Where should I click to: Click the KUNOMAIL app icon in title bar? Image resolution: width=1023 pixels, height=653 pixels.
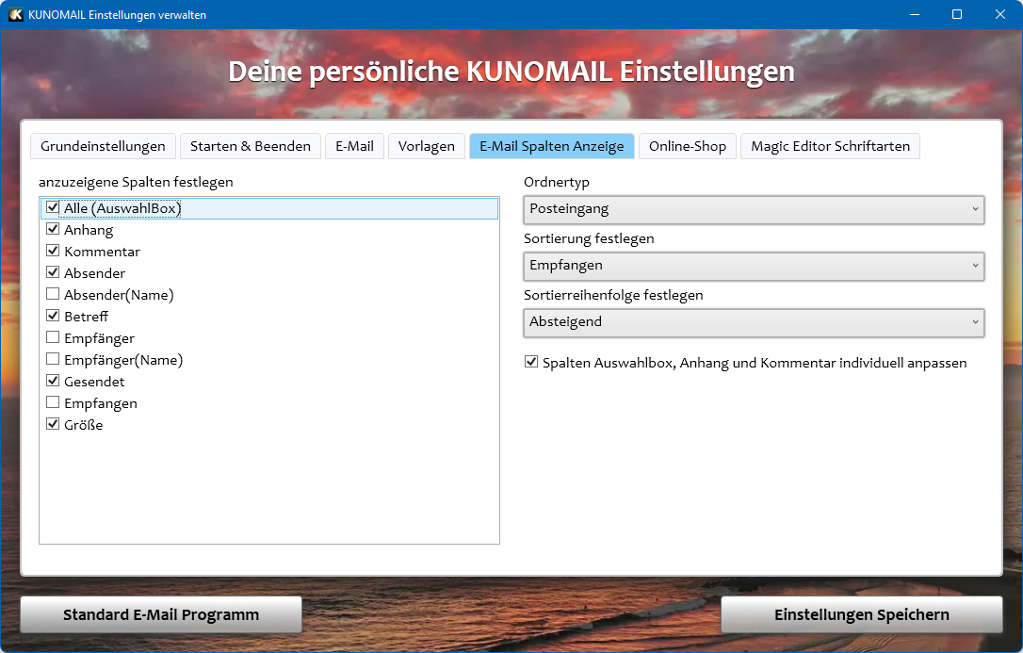[x=16, y=14]
